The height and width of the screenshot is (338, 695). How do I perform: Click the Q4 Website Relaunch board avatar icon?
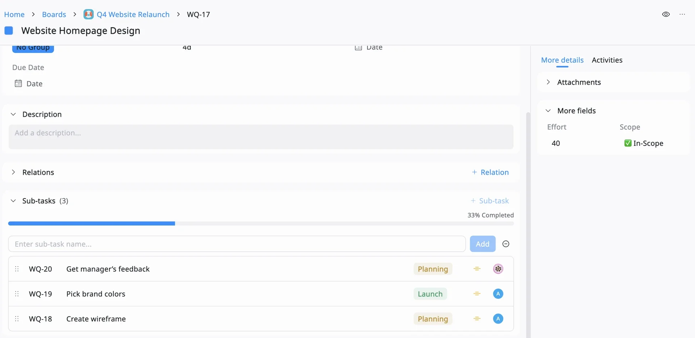click(x=88, y=14)
